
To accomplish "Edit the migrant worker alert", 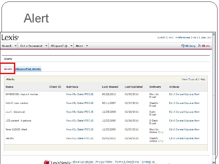I will pyautogui.click(x=172, y=94).
